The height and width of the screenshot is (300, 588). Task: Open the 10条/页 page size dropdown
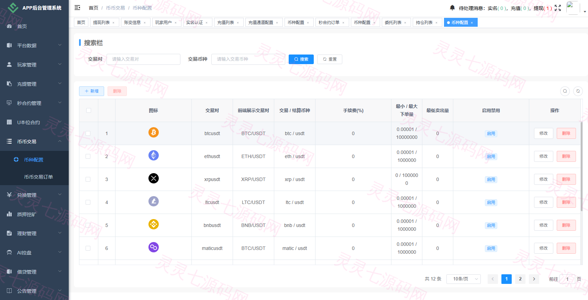click(x=464, y=279)
